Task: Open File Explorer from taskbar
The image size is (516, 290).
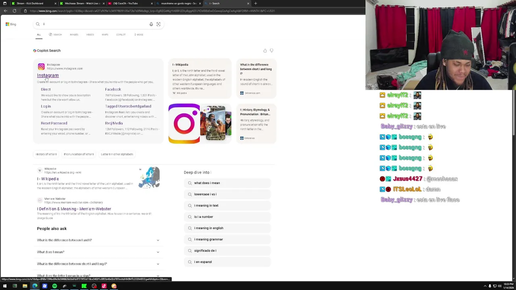Action: pos(25,286)
